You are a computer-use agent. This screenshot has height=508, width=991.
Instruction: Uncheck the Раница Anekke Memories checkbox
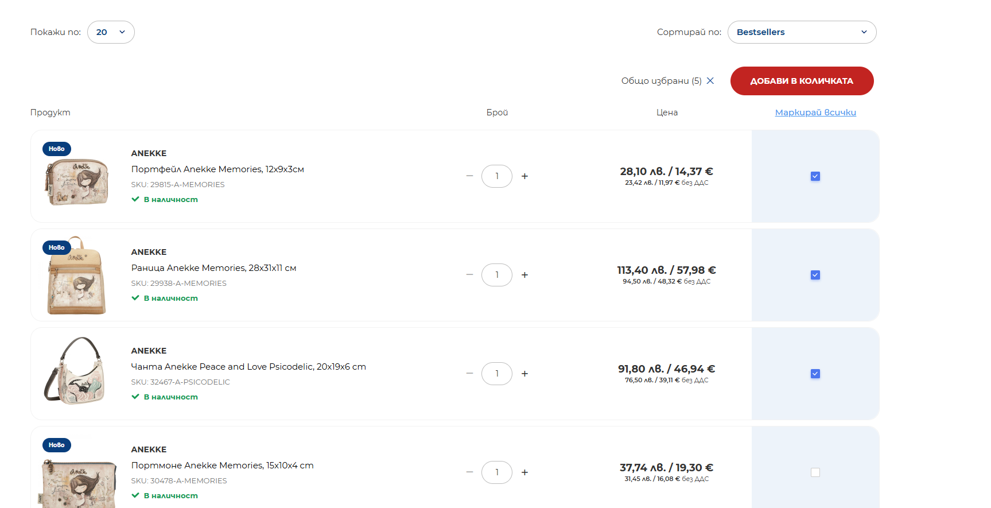point(815,275)
